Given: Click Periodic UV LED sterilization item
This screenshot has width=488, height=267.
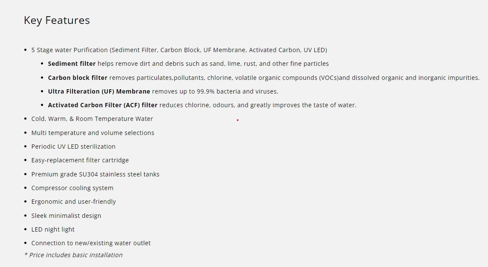Looking at the screenshot, I should click(73, 147).
